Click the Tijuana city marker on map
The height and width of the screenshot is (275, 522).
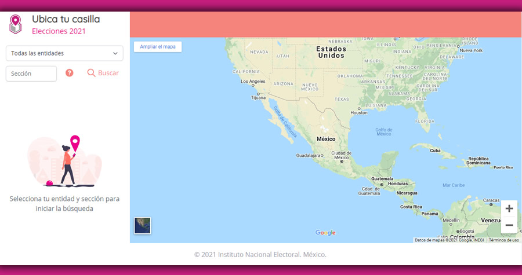(x=258, y=93)
